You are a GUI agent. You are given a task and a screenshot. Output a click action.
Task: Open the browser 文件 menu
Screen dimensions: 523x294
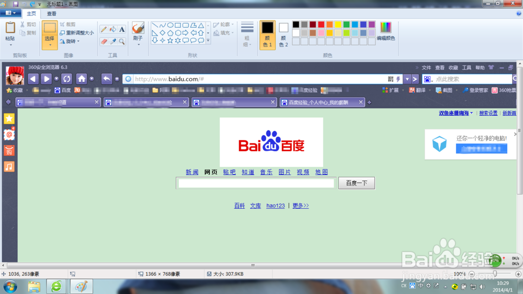(x=426, y=67)
